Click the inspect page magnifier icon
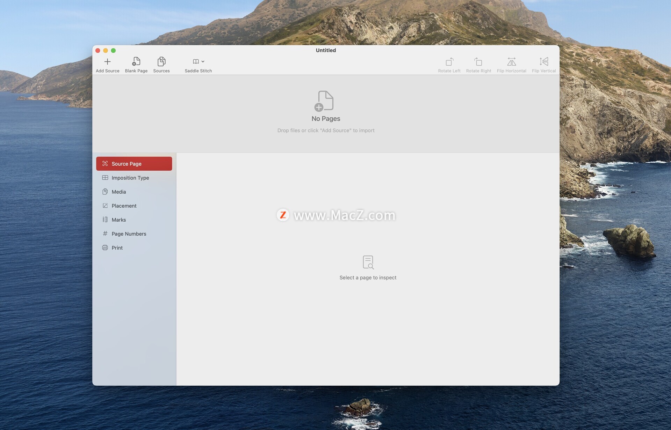 coord(368,262)
